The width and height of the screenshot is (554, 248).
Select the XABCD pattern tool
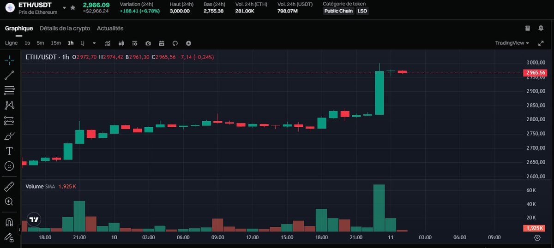[x=9, y=105]
